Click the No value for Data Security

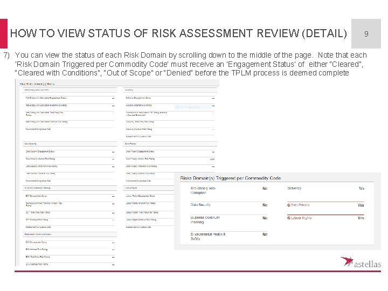(x=265, y=205)
